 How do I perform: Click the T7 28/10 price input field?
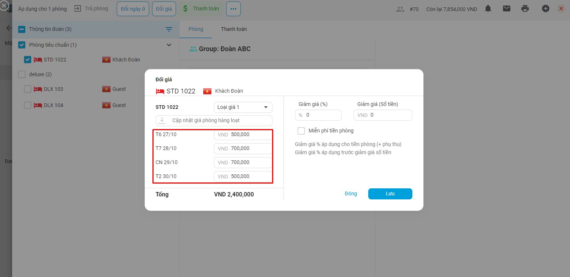[x=249, y=149]
